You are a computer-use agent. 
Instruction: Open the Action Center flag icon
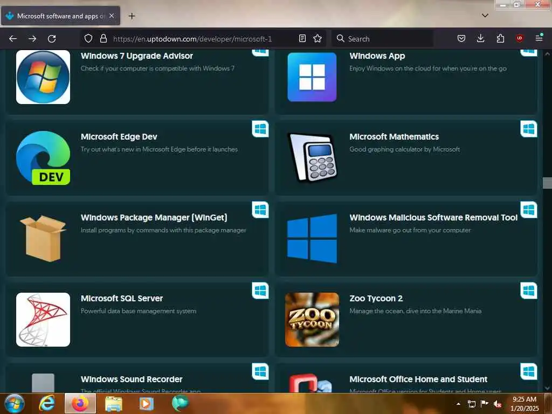[x=485, y=404]
